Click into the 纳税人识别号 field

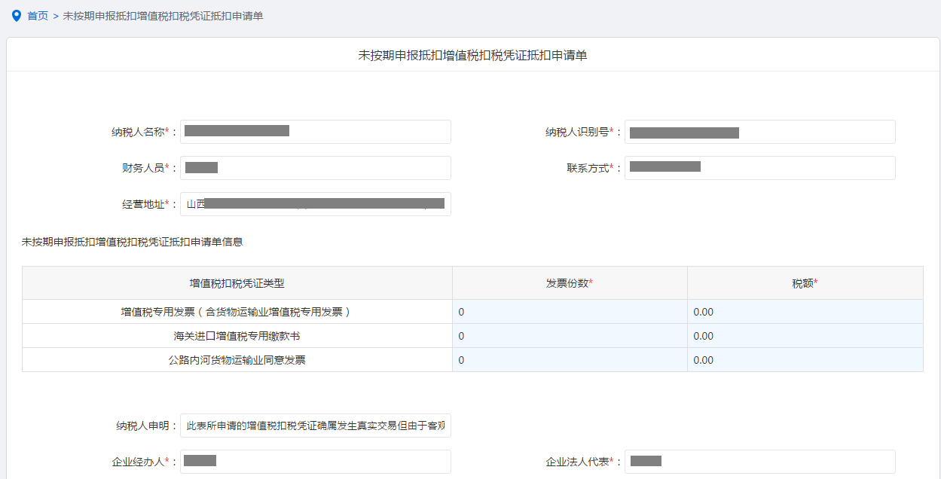tap(759, 132)
